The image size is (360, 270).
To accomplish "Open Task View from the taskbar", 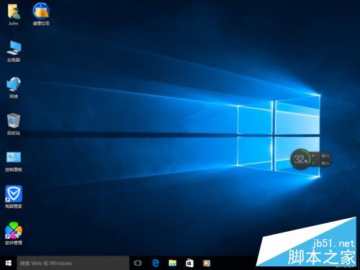I will click(138, 263).
